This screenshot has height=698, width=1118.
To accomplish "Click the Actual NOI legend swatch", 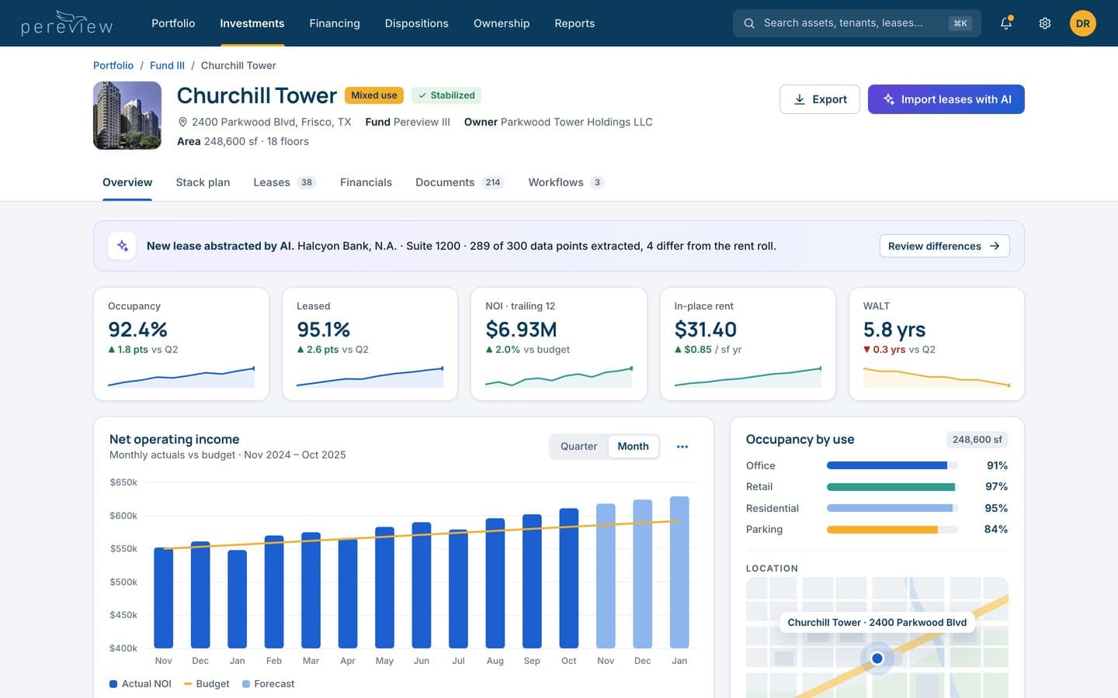I will point(113,684).
